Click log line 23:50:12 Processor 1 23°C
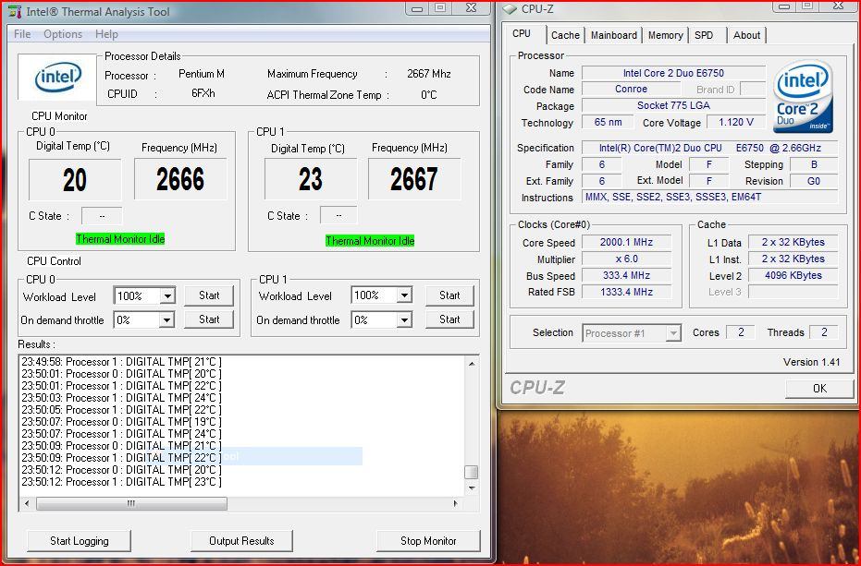 [121, 482]
